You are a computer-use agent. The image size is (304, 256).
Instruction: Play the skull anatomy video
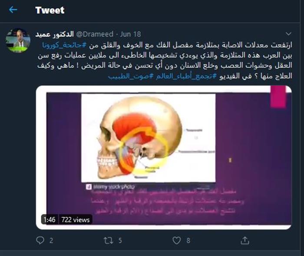point(164,157)
